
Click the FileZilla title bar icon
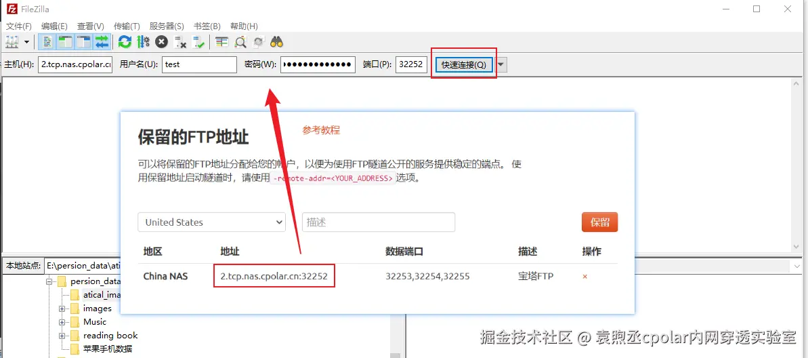(x=12, y=9)
